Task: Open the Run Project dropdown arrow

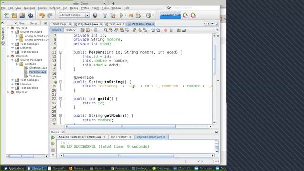Action: click(x=125, y=15)
